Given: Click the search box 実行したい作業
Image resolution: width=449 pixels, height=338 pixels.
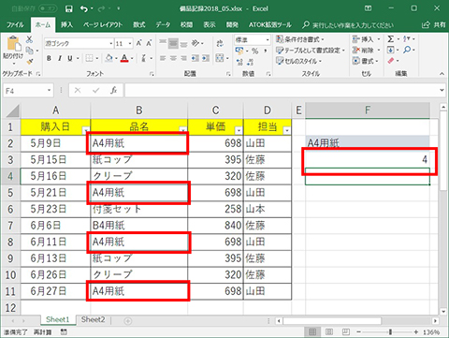Looking at the screenshot, I should (x=353, y=25).
